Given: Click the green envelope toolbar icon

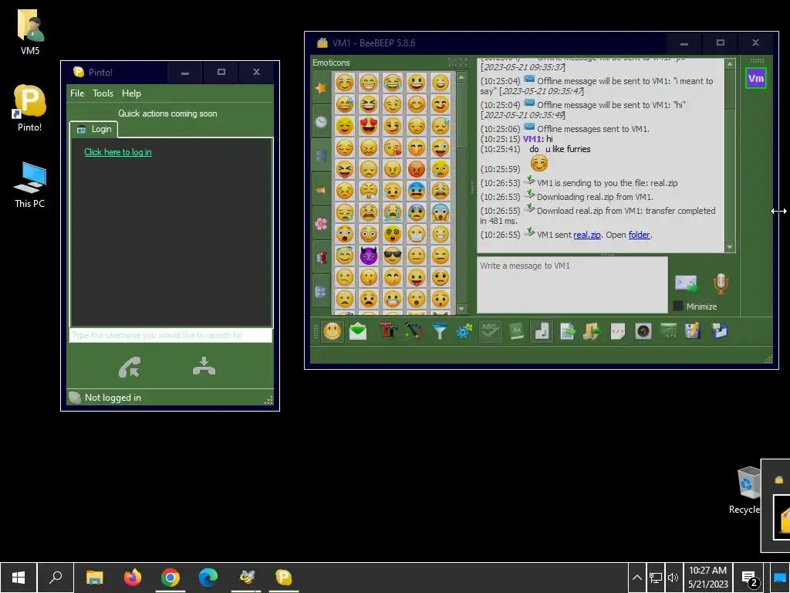Looking at the screenshot, I should point(358,331).
